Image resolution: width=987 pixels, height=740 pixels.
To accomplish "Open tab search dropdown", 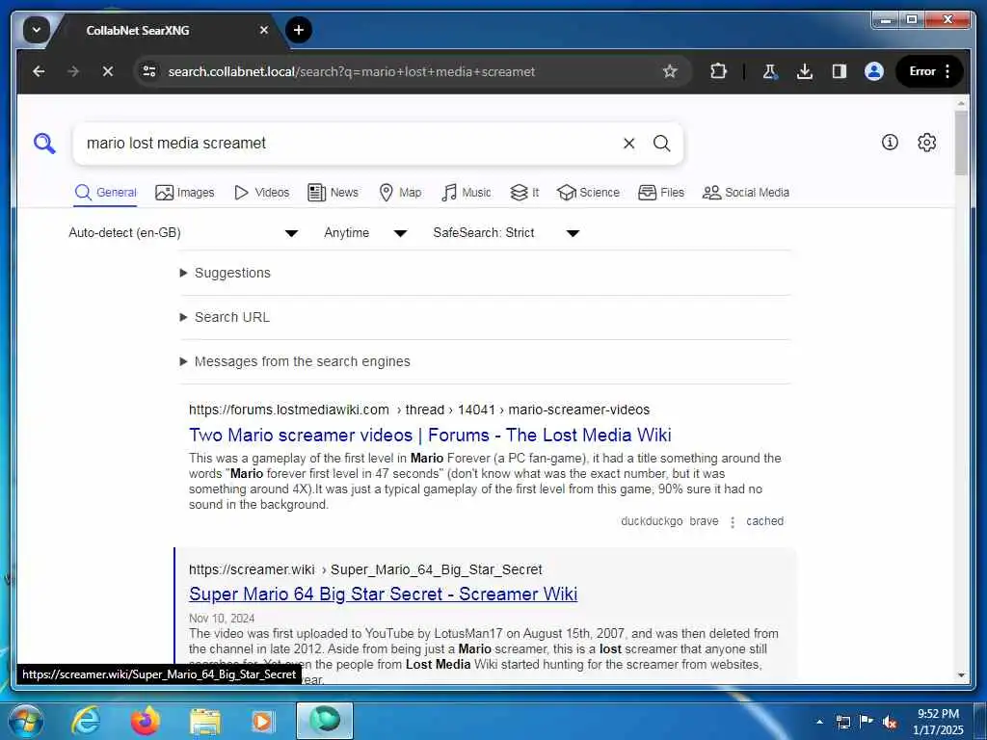I will tap(37, 30).
